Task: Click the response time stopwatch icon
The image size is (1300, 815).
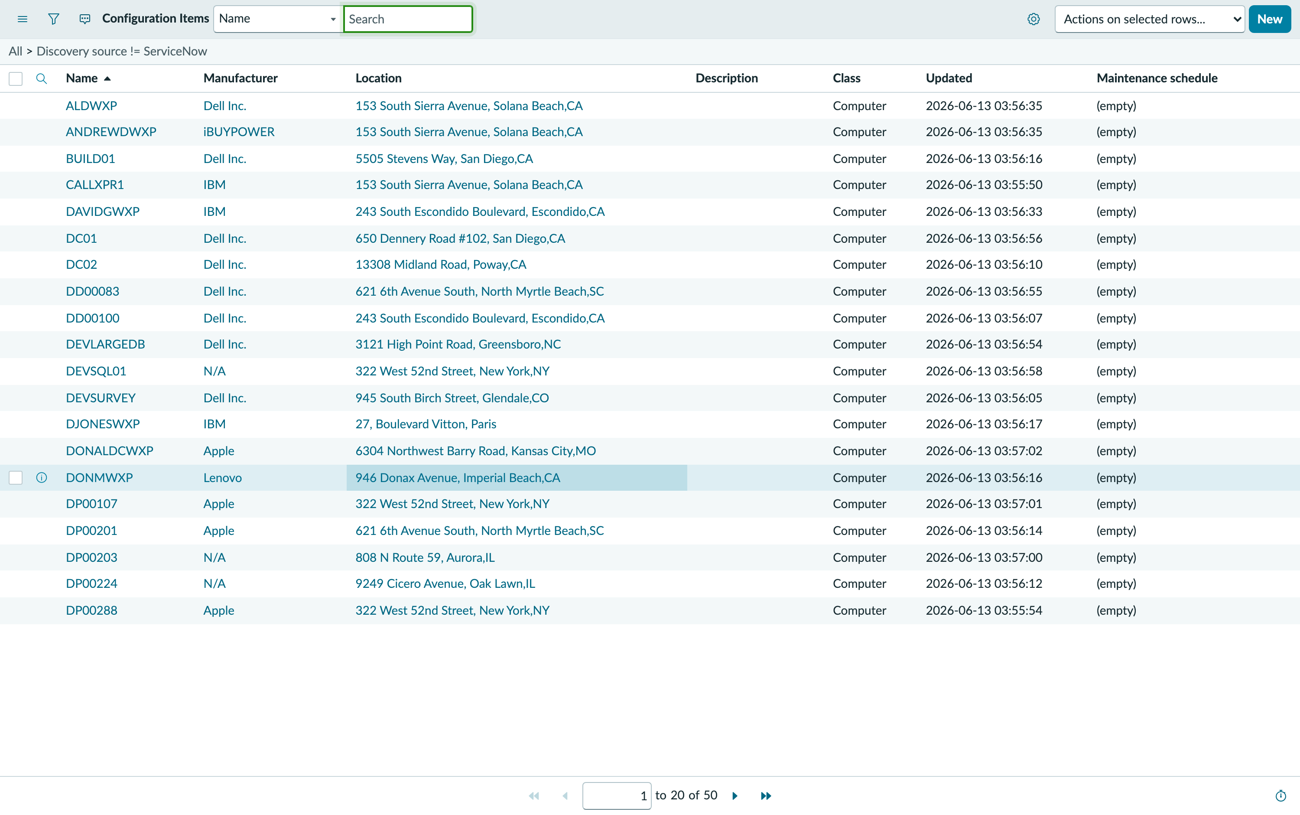Action: [1280, 795]
